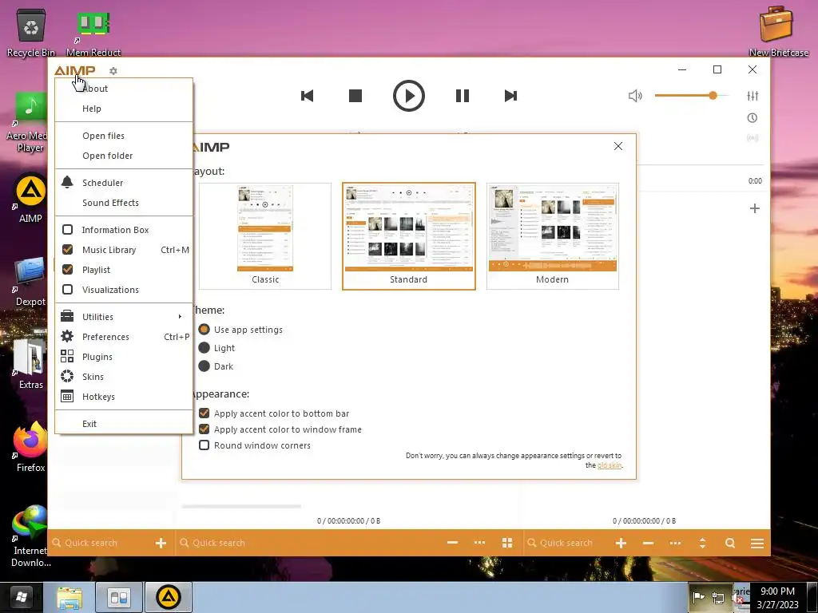Click the internet radio icon
The width and height of the screenshot is (818, 613).
(x=752, y=138)
